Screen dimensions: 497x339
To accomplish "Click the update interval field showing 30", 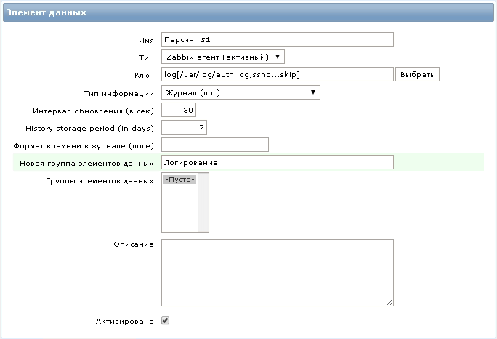I will coord(179,111).
